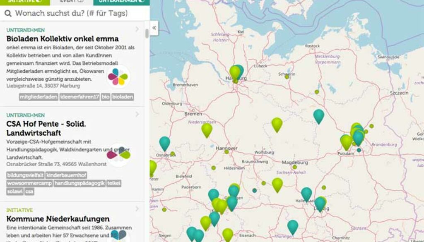This screenshot has height=242, width=424.
Task: Collapse the sidebar with the double-chevron button
Action: coord(154,28)
